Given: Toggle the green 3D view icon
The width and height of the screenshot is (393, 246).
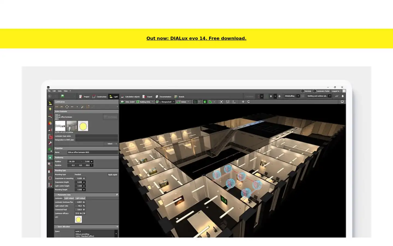Looking at the screenshot, I should click(x=205, y=102).
